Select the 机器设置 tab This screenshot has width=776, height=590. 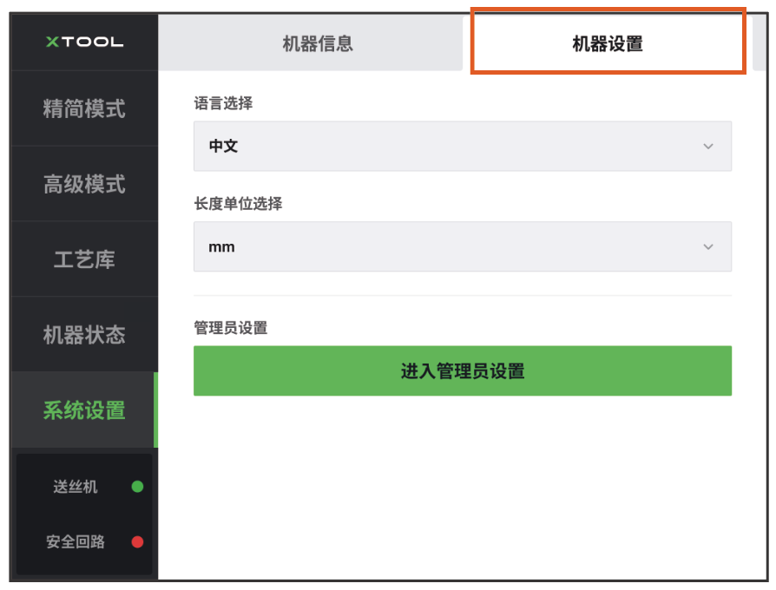(608, 43)
